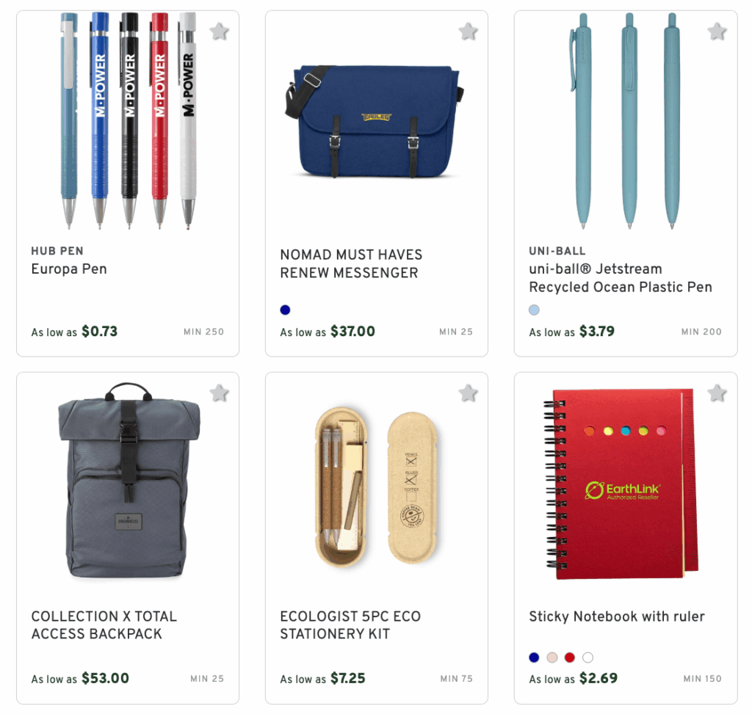Select the white Sticky Notebook color swatch
The image size is (752, 714).
(x=588, y=657)
